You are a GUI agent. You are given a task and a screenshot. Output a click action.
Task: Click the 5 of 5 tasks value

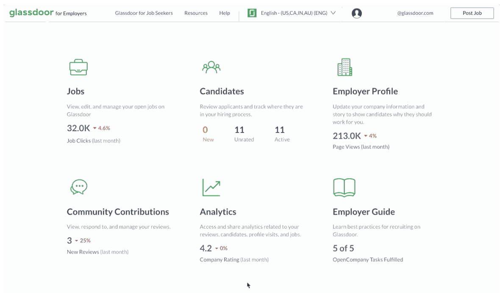pos(343,248)
